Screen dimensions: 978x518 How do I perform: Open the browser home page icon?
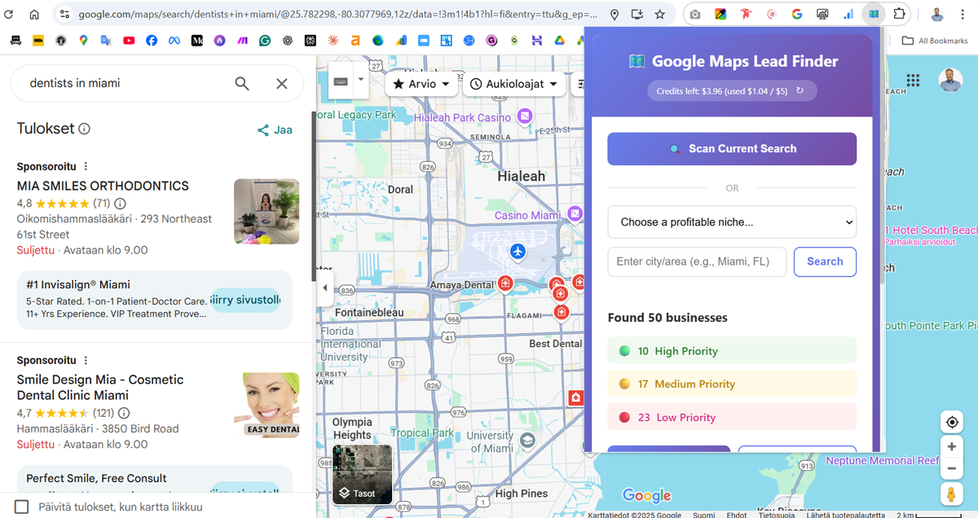pyautogui.click(x=34, y=14)
